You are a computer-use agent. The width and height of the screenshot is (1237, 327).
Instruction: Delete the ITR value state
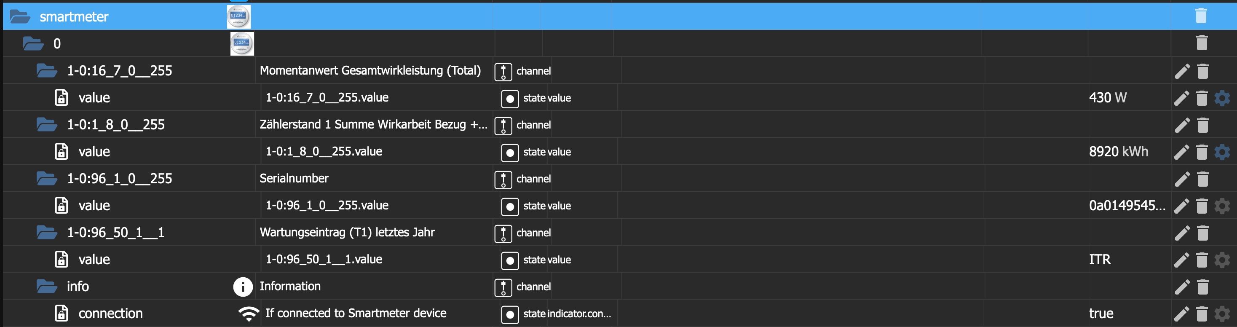(x=1202, y=260)
